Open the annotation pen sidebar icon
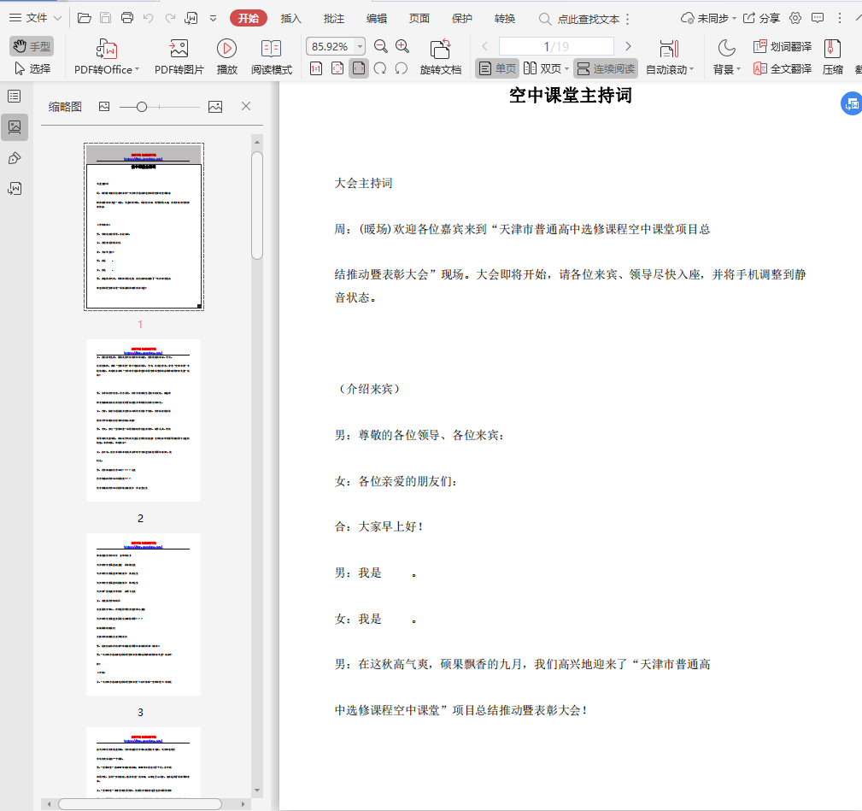862x811 pixels. point(15,159)
